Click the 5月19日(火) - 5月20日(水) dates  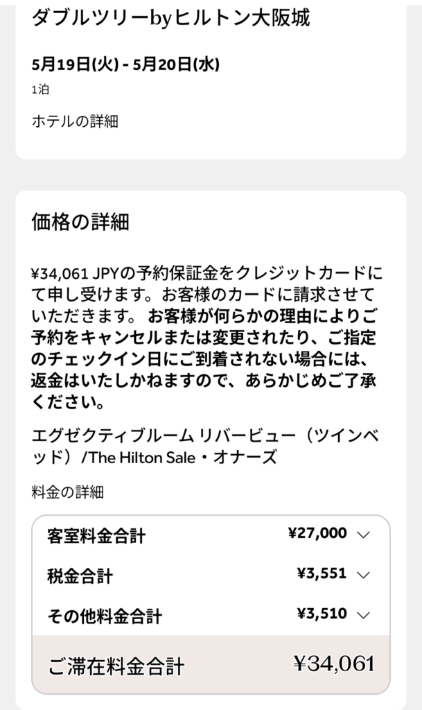click(125, 64)
